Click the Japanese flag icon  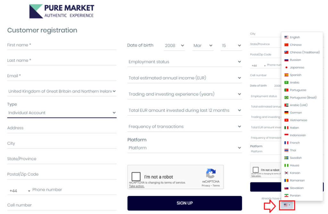point(286,67)
